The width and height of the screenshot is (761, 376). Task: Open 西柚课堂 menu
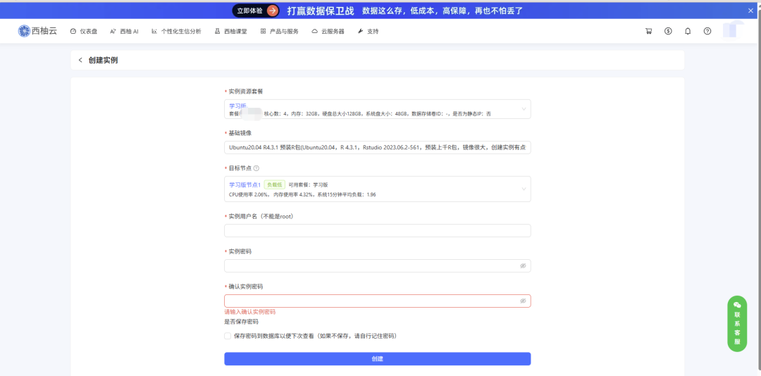[x=230, y=31]
